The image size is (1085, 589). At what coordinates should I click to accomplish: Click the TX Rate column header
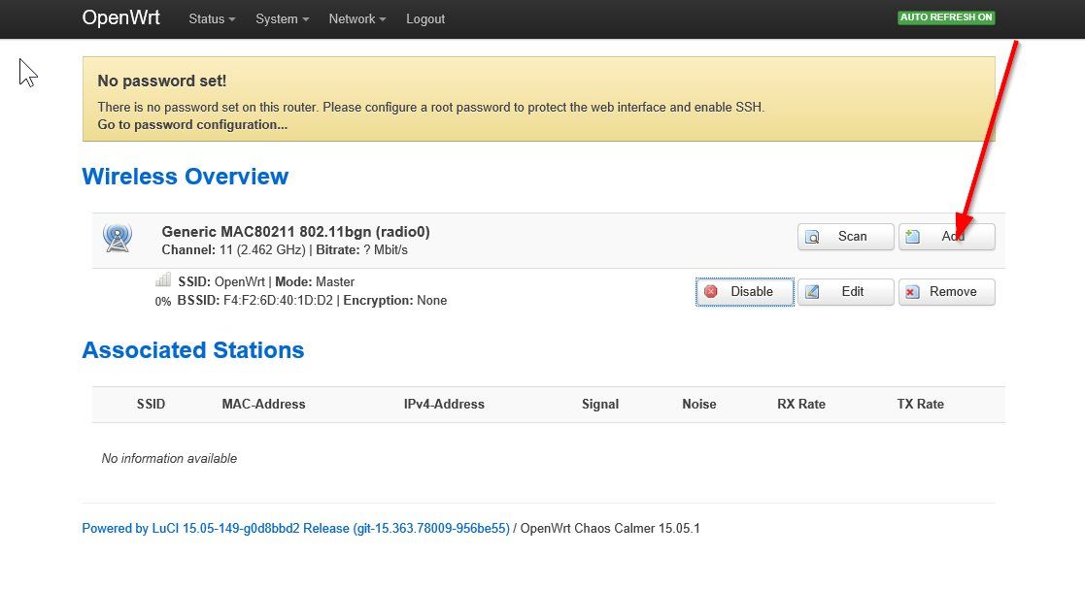[x=920, y=404]
